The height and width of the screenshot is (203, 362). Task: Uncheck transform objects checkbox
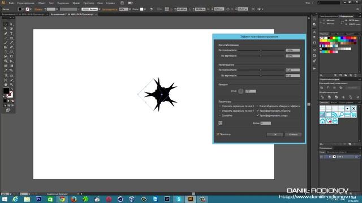pos(258,111)
